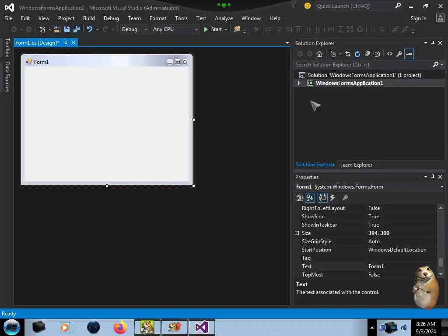
Task: Toggle Categorized view in Properties panel
Action: (x=299, y=197)
